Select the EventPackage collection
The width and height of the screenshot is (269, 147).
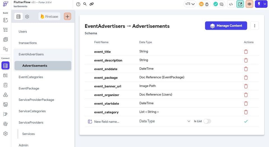click(x=29, y=88)
